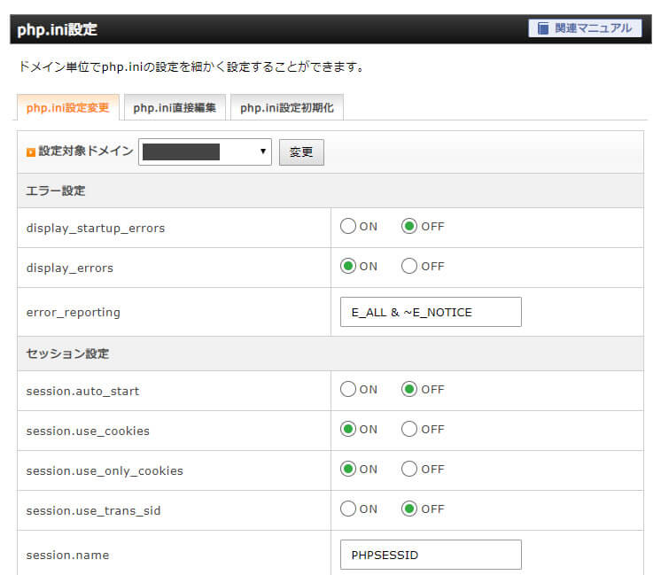The height and width of the screenshot is (575, 661).
Task: Select OFF for session.use_trans_sid
Action: [409, 509]
